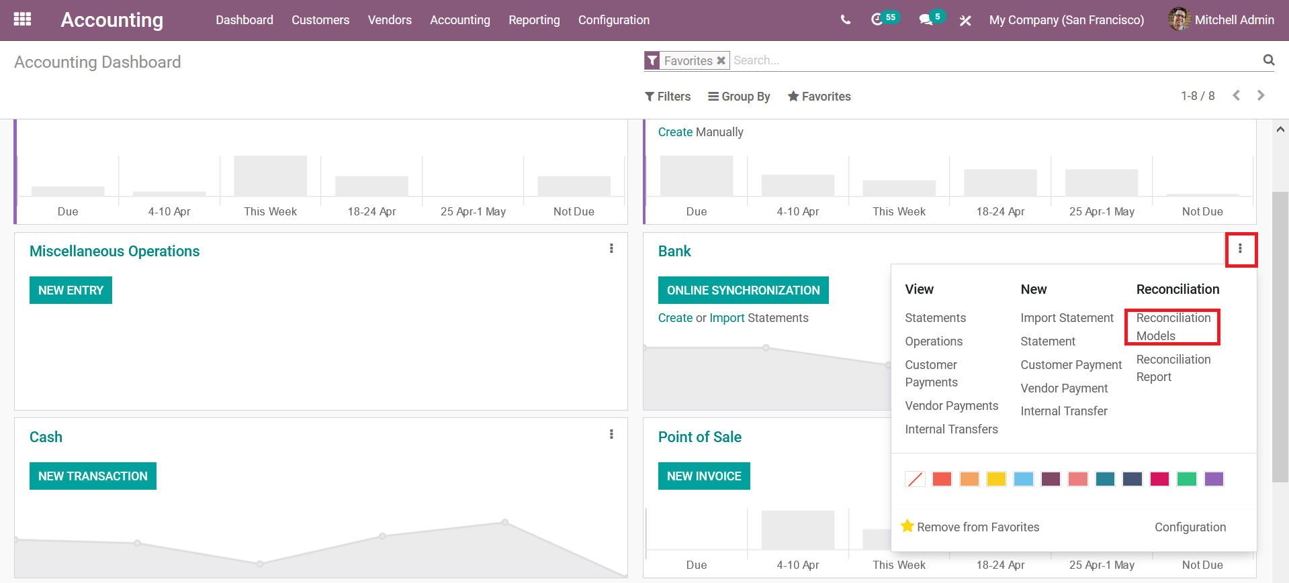Open the Configuration top menu

(614, 20)
